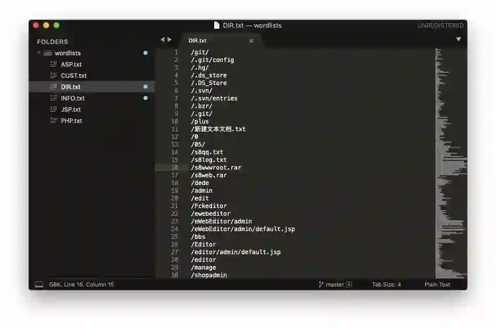Switch to the DIR.txt tab
Viewport: 496px width, 328px height.
(x=197, y=40)
